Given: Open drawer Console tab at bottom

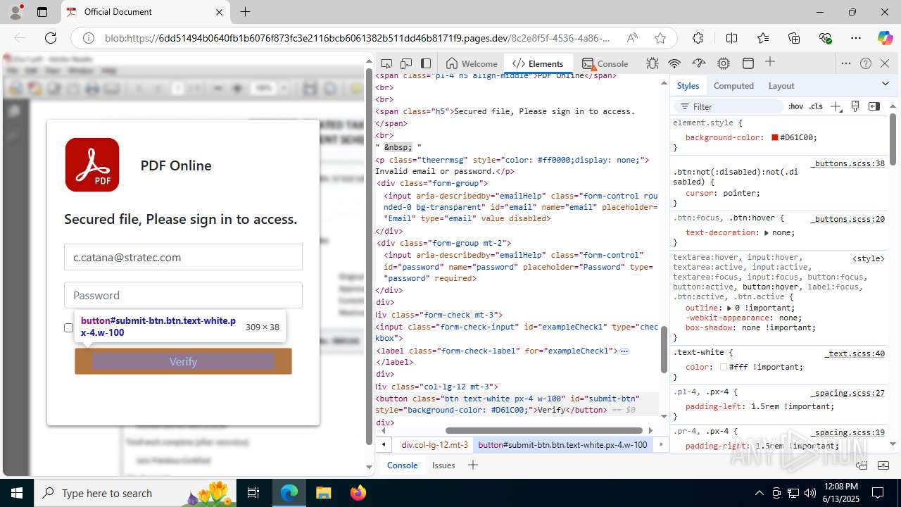Looking at the screenshot, I should (x=402, y=465).
